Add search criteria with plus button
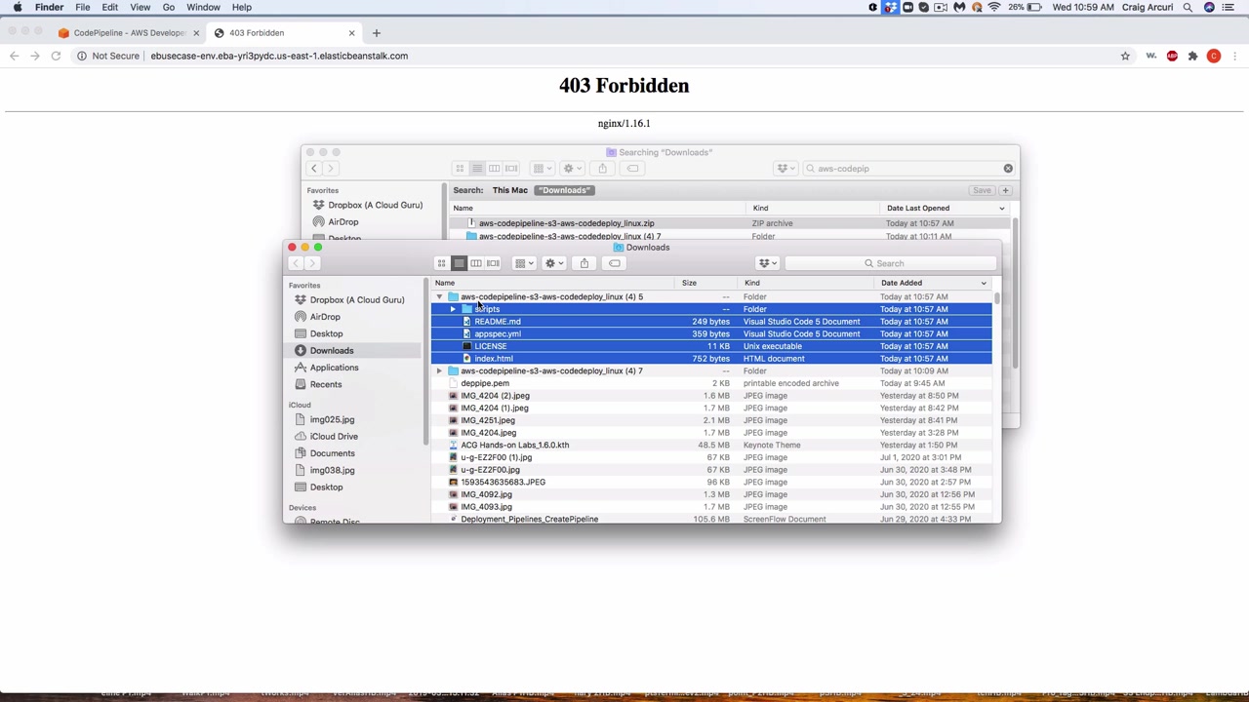 1005,190
